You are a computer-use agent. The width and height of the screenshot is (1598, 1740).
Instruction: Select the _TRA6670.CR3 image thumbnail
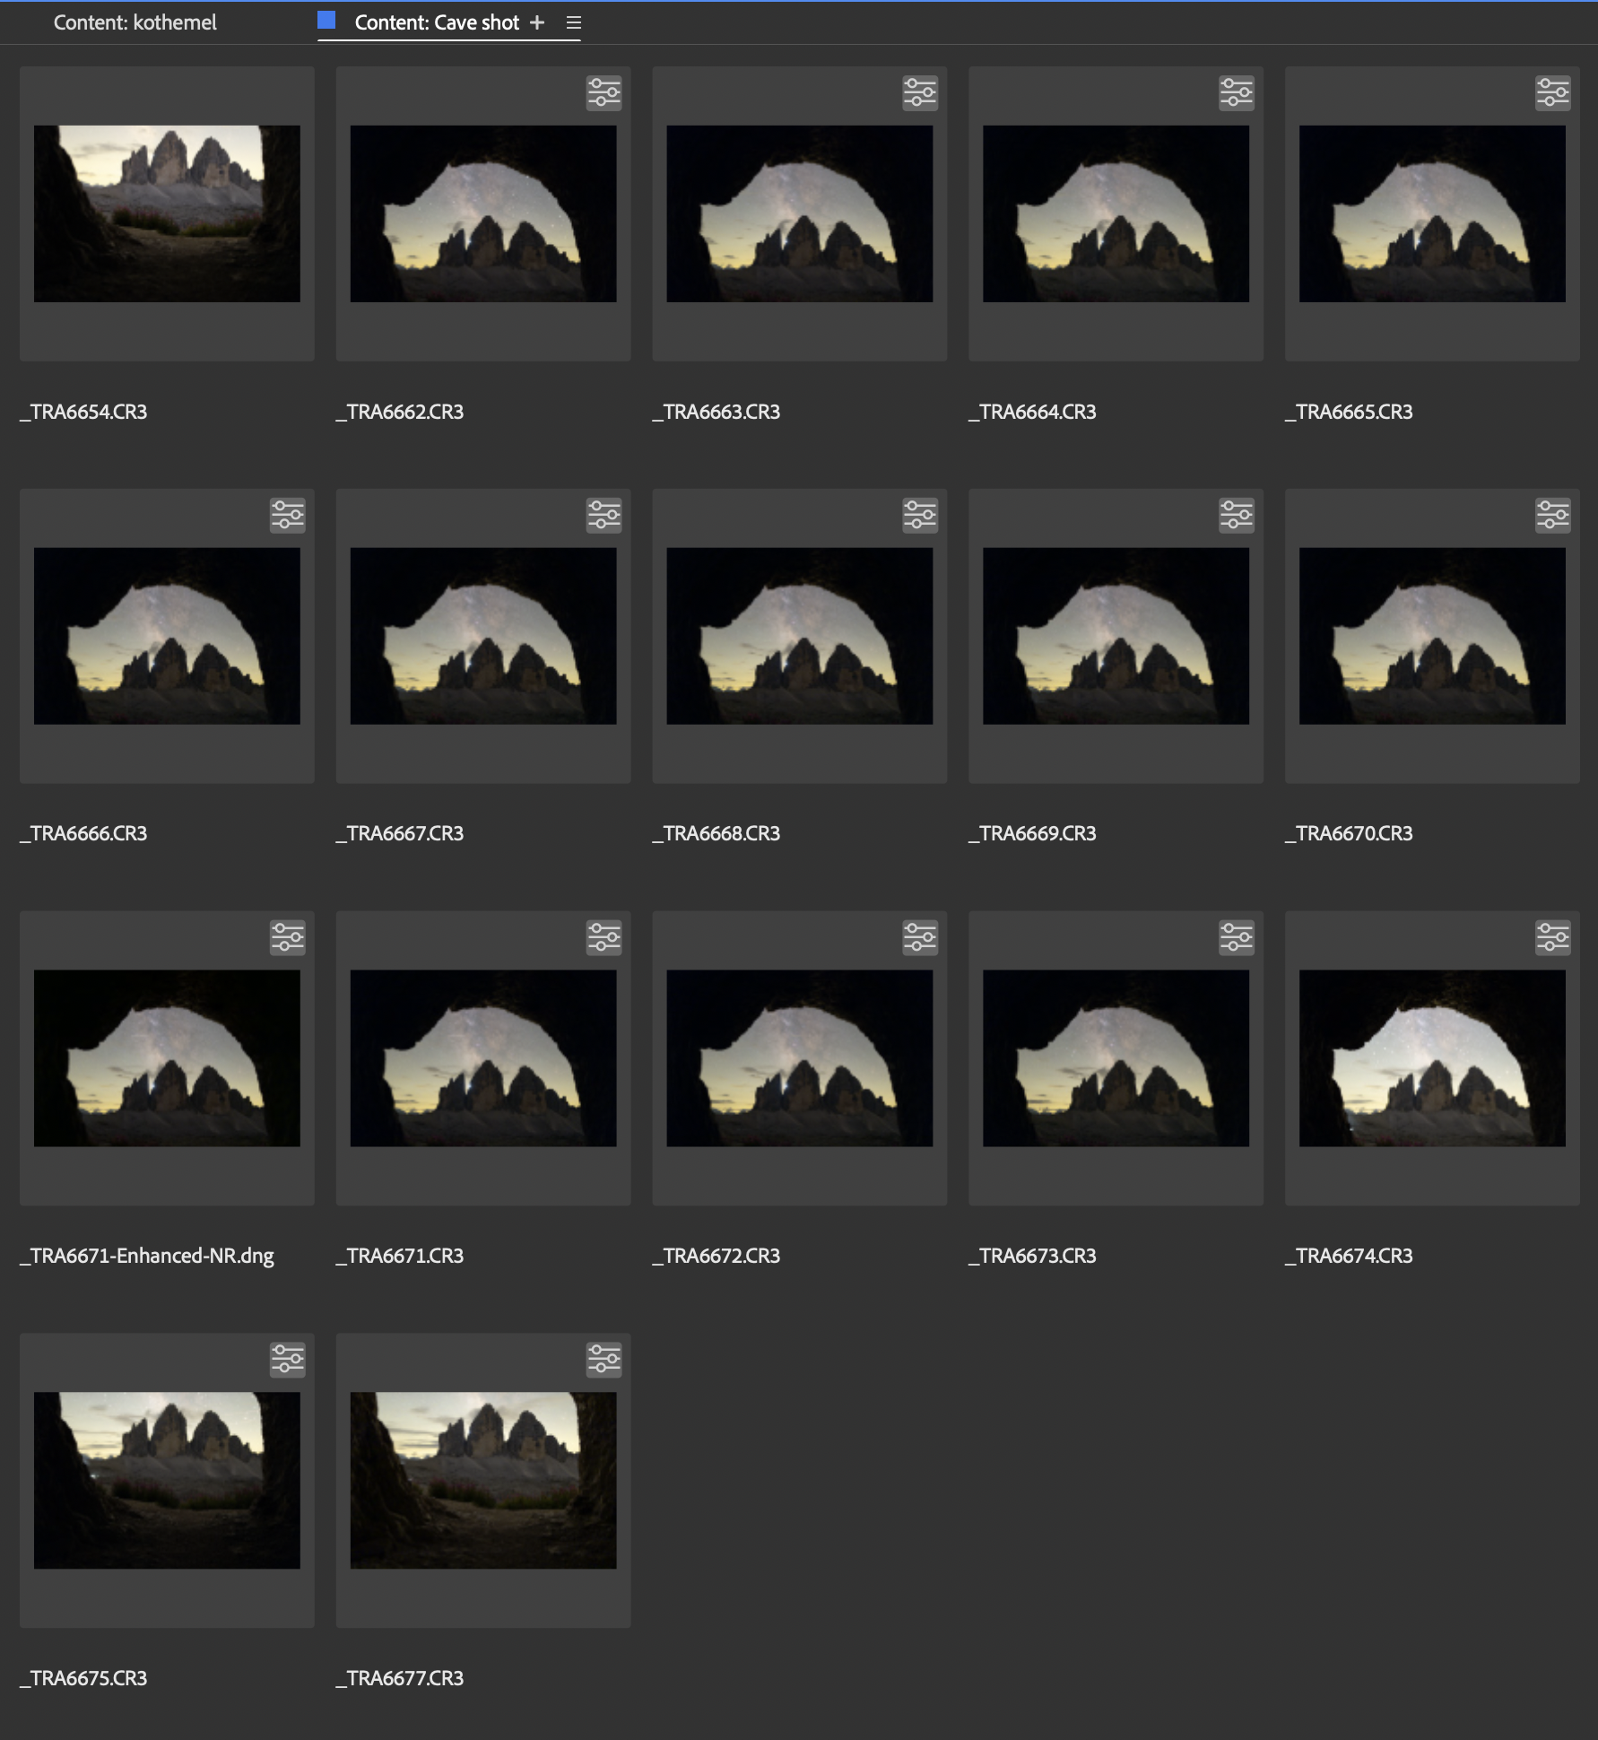1432,636
